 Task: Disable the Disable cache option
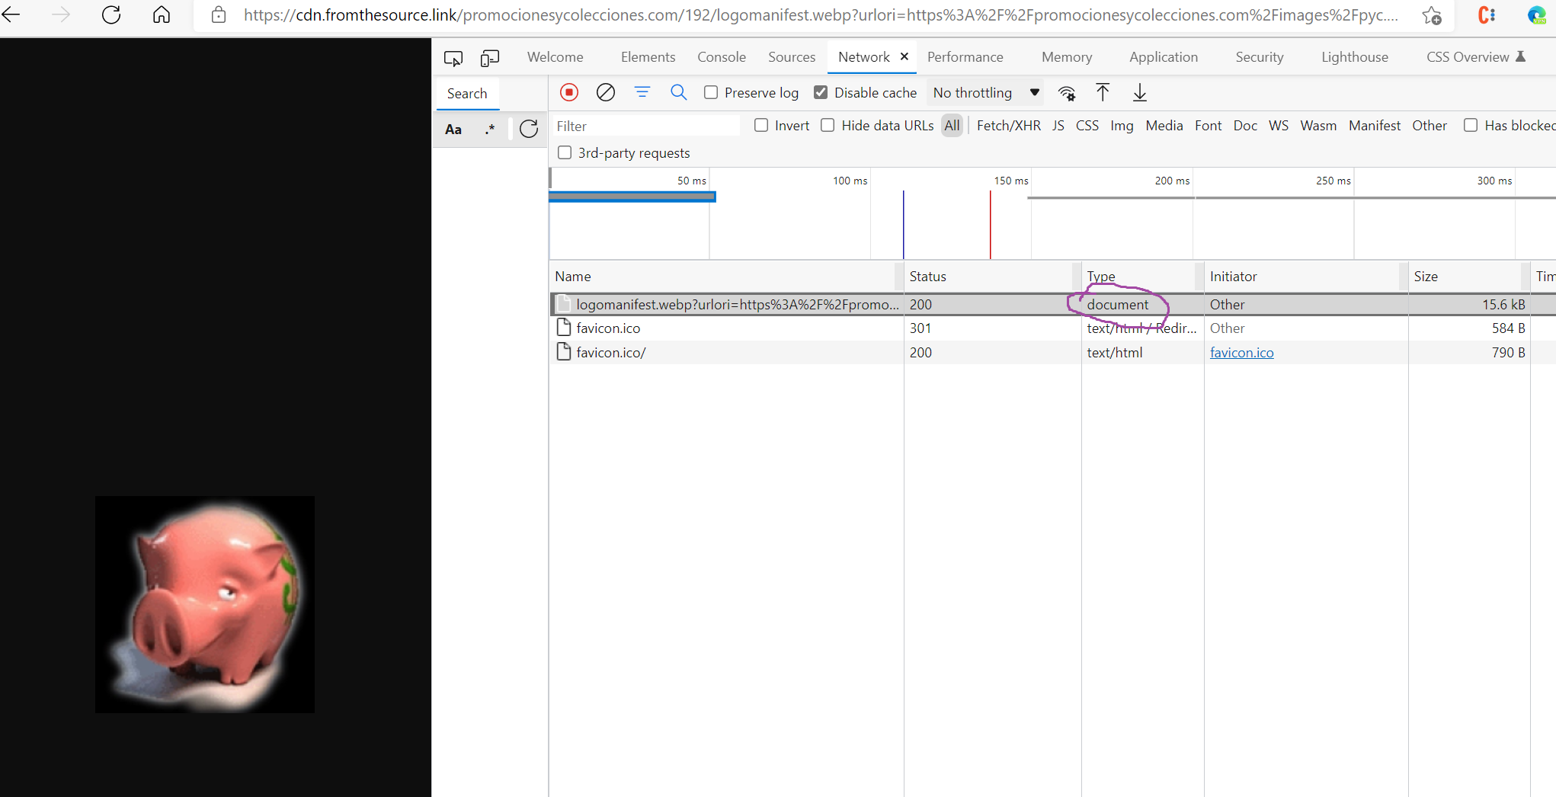[x=821, y=92]
